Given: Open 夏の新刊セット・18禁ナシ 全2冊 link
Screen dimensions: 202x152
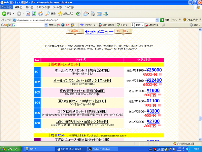Looking at the screenshot, I should coord(82,101).
